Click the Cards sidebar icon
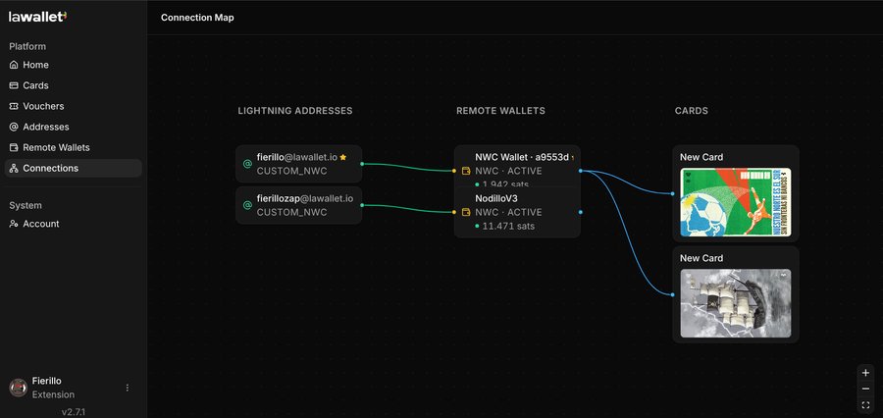Viewport: 883px width, 418px height. pos(14,85)
